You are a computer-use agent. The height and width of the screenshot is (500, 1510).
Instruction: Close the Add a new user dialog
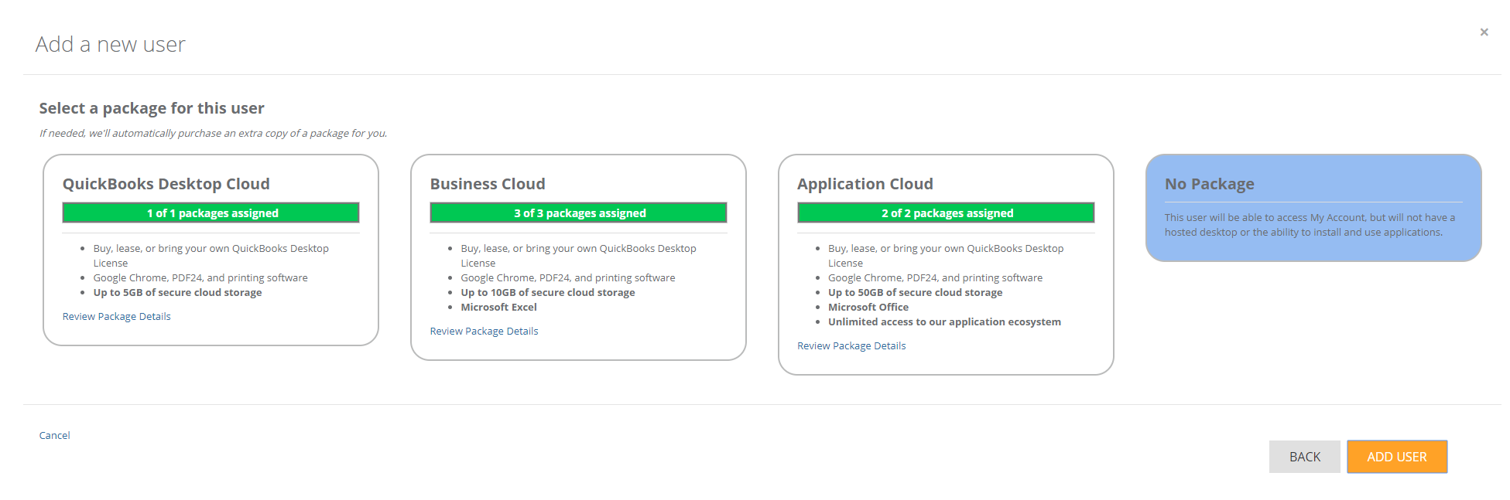click(1484, 32)
